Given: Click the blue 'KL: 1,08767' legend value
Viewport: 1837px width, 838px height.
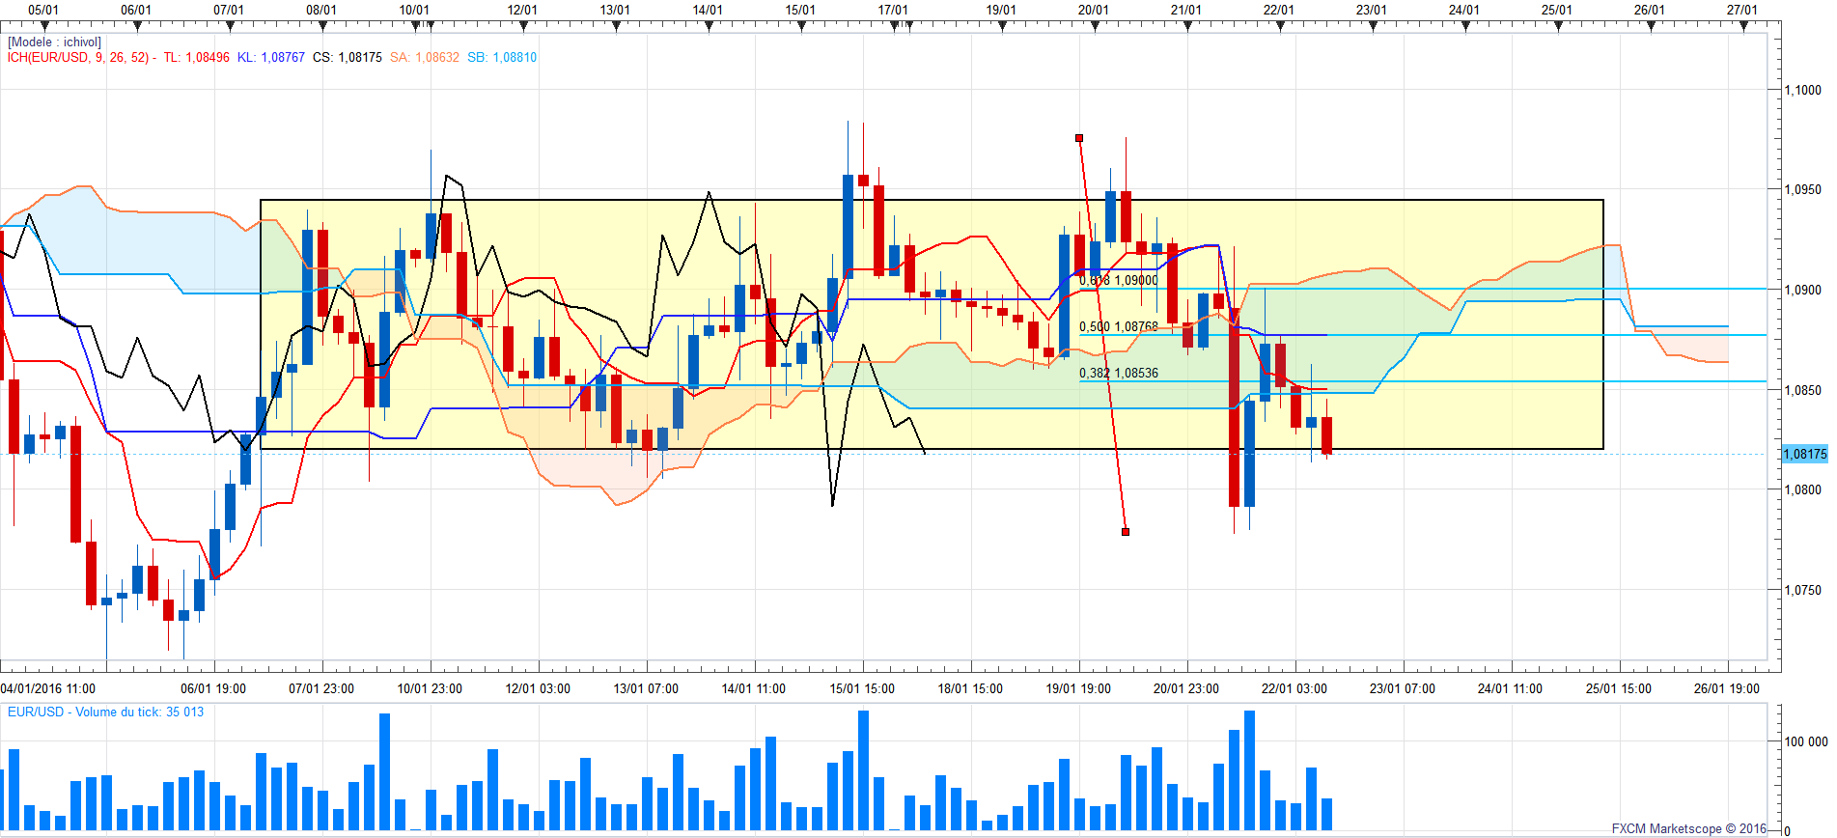Looking at the screenshot, I should point(270,58).
